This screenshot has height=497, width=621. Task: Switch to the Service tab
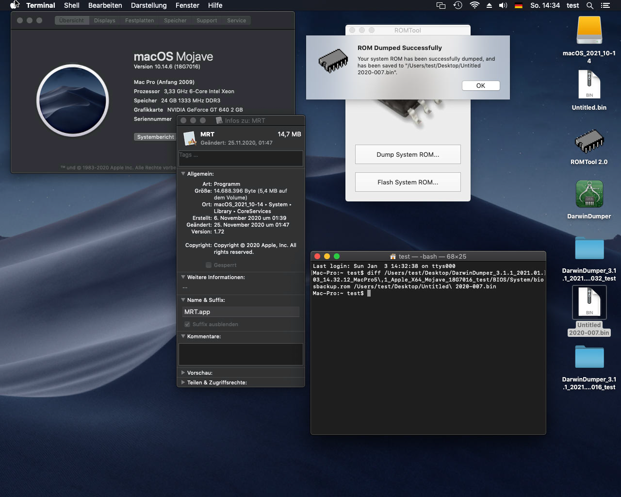pyautogui.click(x=236, y=20)
